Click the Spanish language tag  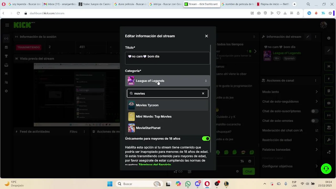point(289,59)
